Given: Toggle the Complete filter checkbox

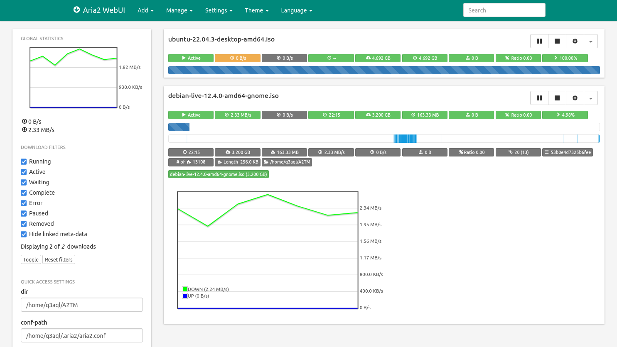Looking at the screenshot, I should click(x=24, y=193).
